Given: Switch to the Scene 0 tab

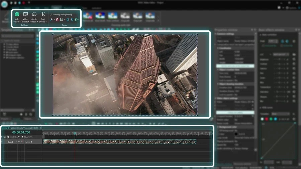Looking at the screenshot, I should (x=5, y=128).
